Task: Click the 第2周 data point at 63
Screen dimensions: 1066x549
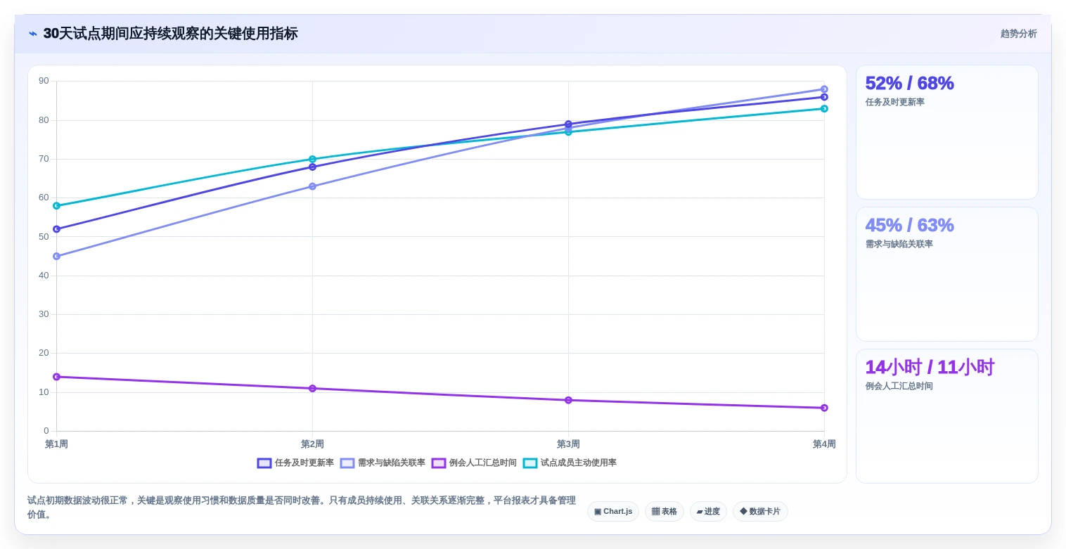Action: pyautogui.click(x=312, y=186)
